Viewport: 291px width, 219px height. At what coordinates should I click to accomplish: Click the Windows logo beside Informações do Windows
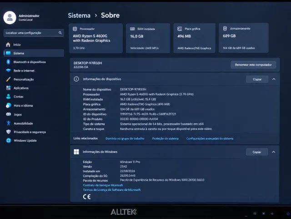click(76, 152)
